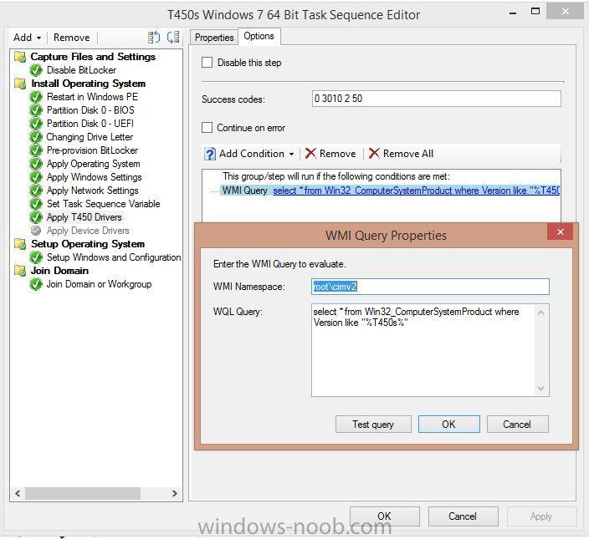Click the Partition Disk 0 - BIOS check icon

coord(36,110)
